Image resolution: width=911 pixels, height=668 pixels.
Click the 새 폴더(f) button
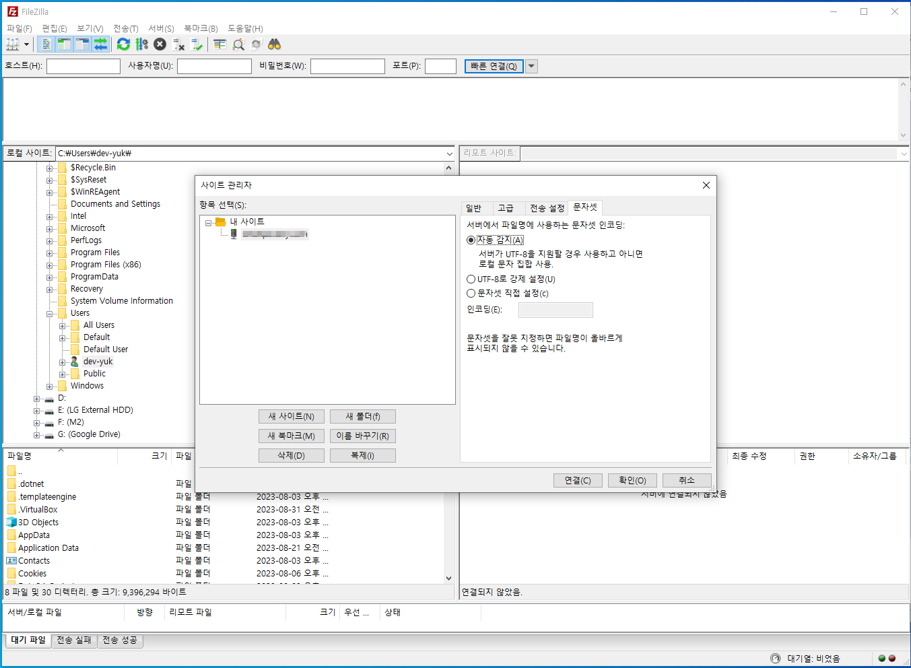coord(363,417)
